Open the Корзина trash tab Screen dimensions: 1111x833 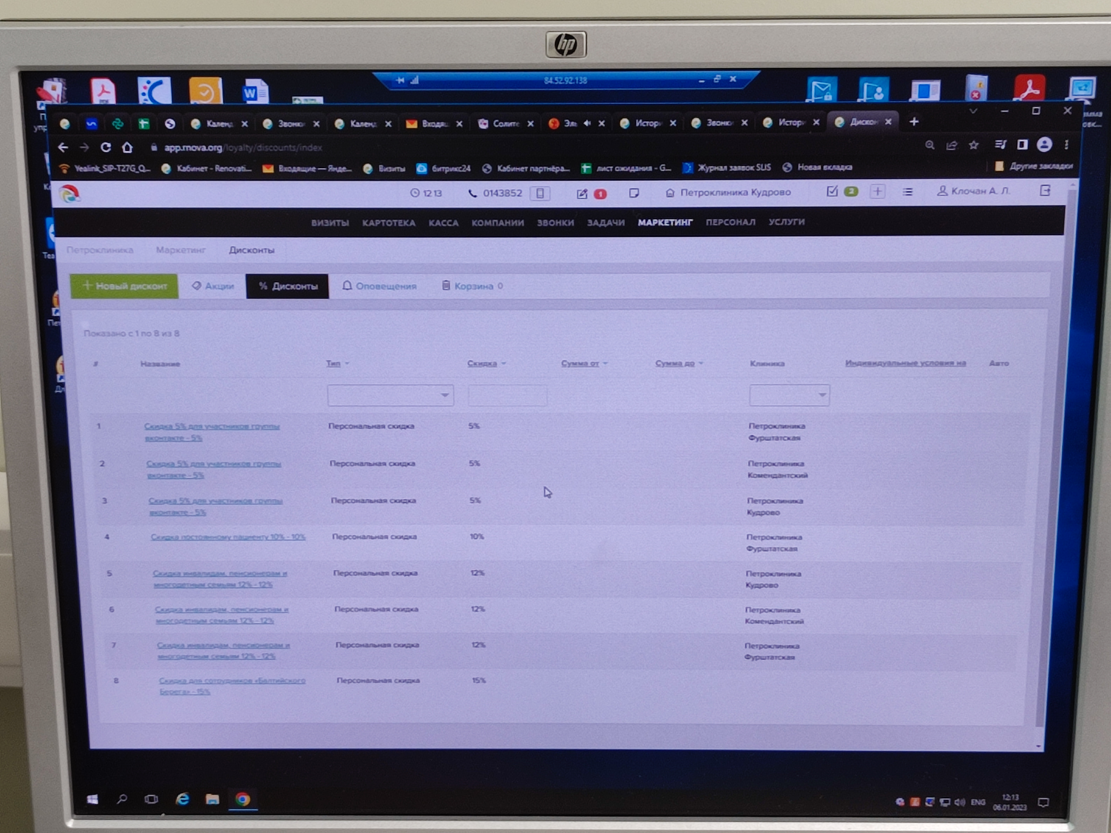click(x=472, y=286)
